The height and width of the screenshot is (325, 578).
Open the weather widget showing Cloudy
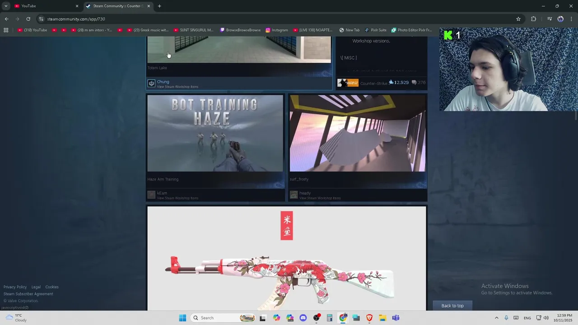16,318
